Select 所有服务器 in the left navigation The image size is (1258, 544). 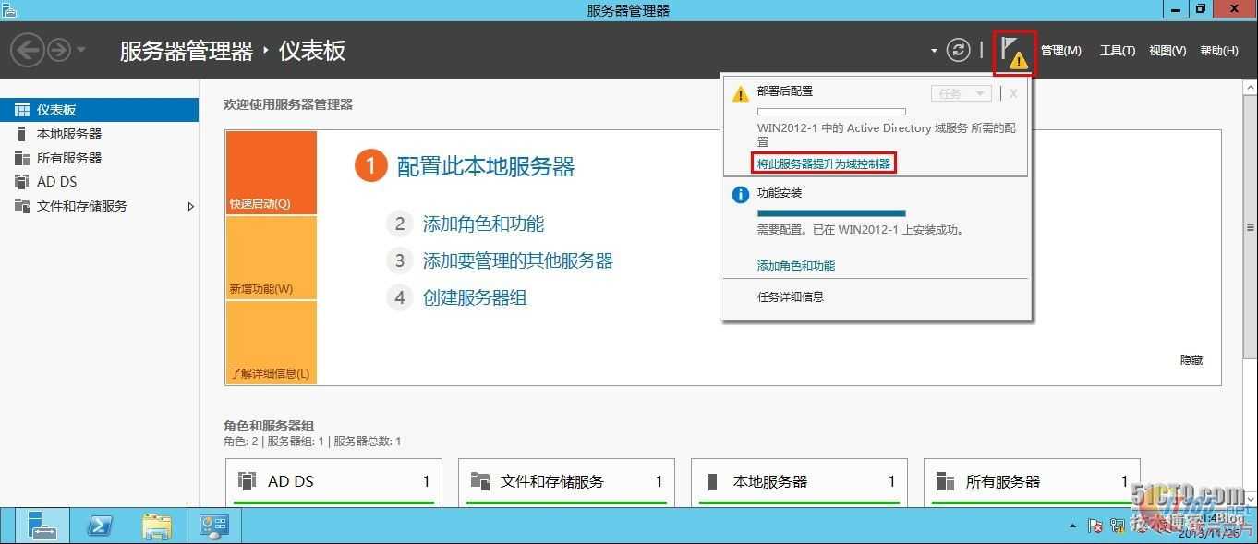pos(99,158)
